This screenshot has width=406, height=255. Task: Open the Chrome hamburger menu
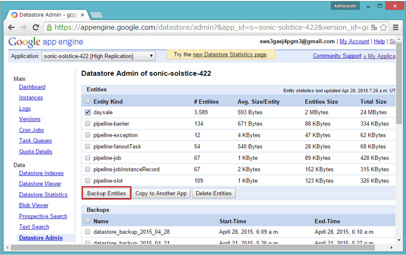[395, 27]
